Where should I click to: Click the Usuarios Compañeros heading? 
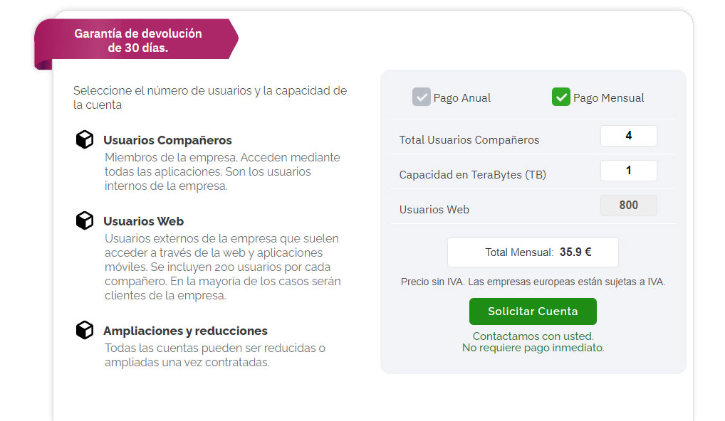pos(167,140)
